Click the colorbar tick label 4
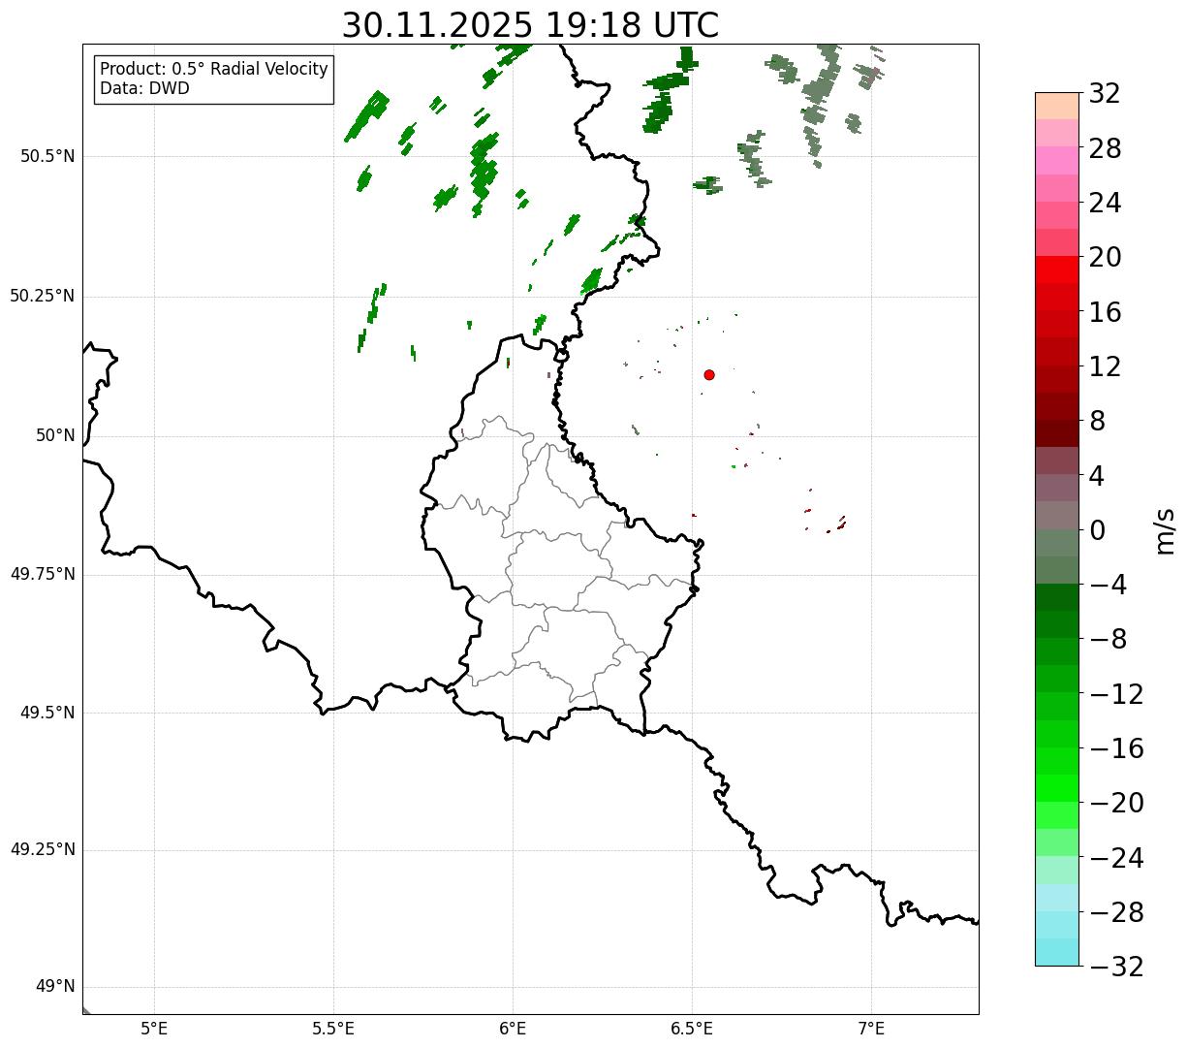Viewport: 1187px width, 1048px height. coord(1097,476)
